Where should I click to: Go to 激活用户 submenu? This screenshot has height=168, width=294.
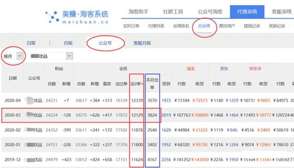[227, 26]
